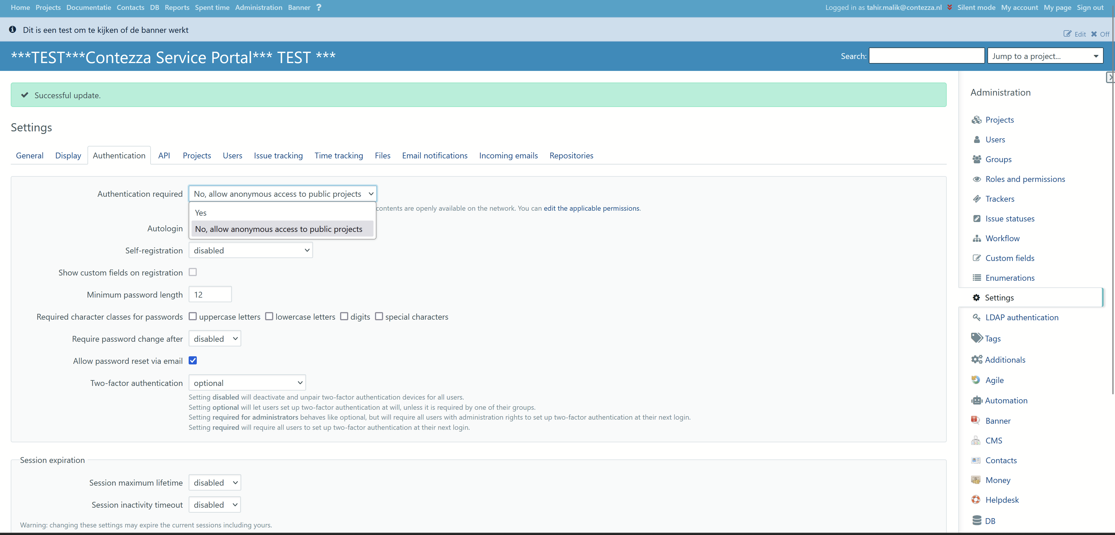Click the Money plugin icon
The height and width of the screenshot is (535, 1115).
pyautogui.click(x=975, y=479)
